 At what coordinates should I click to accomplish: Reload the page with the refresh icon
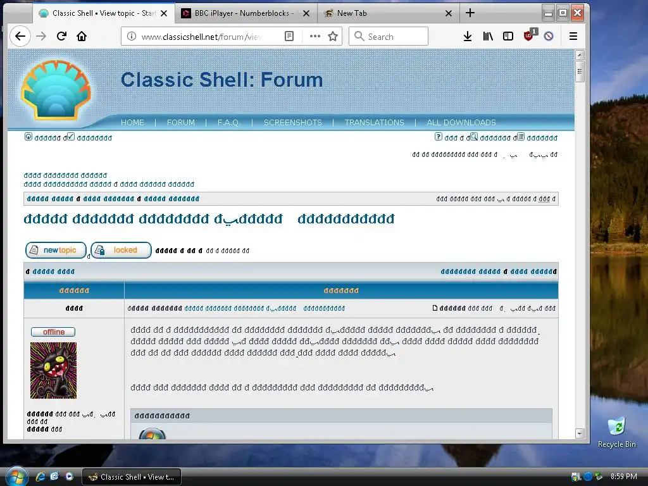point(61,36)
